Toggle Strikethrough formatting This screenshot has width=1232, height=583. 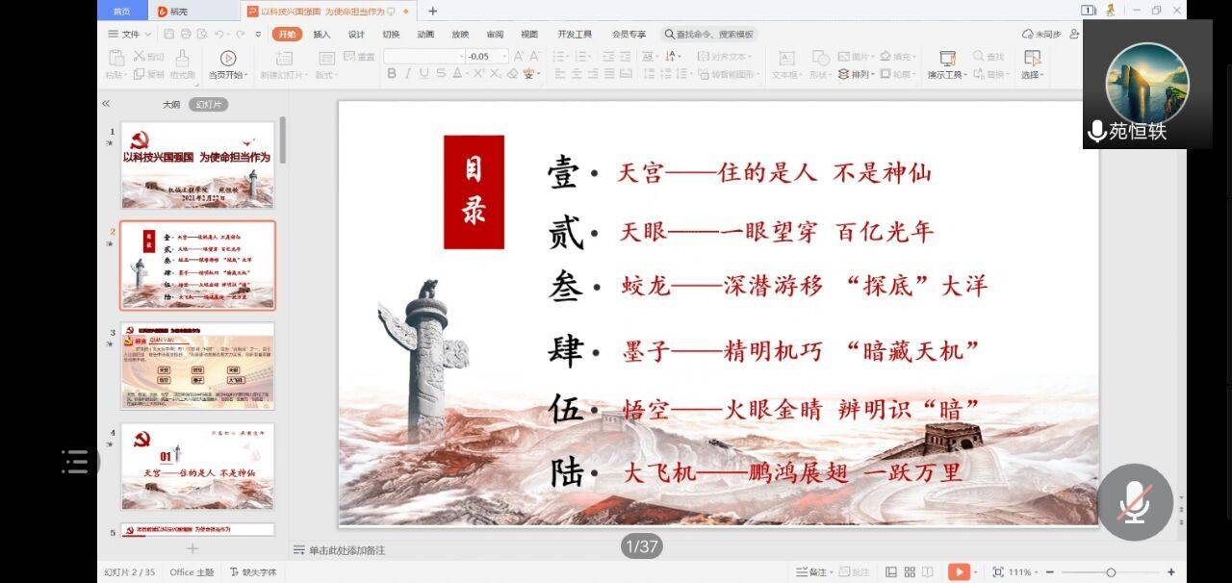441,74
